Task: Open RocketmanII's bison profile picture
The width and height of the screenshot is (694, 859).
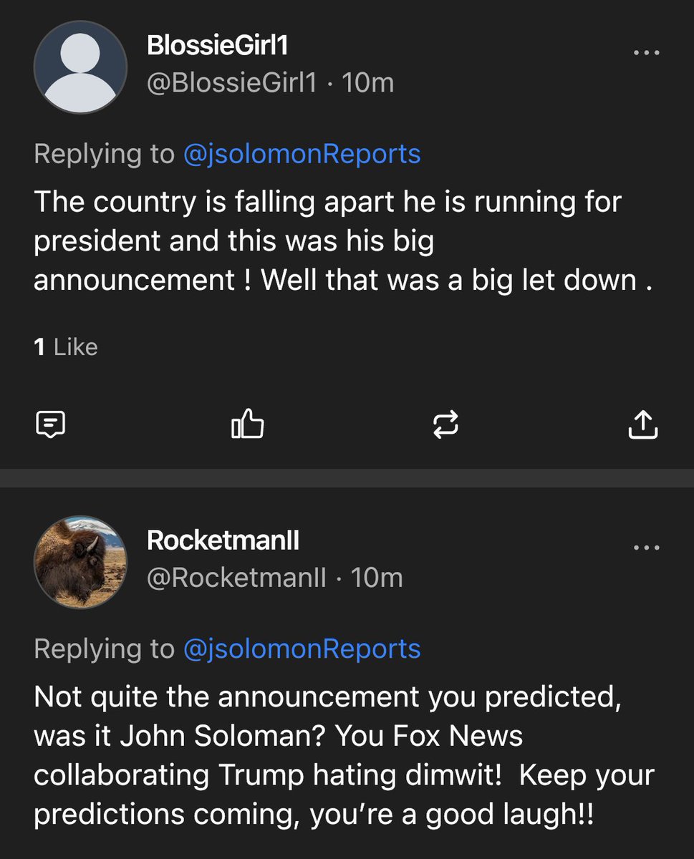Action: [x=80, y=562]
